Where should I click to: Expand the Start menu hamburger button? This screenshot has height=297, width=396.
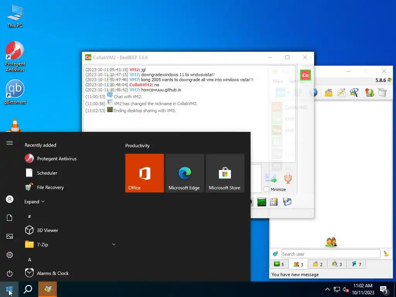10,143
